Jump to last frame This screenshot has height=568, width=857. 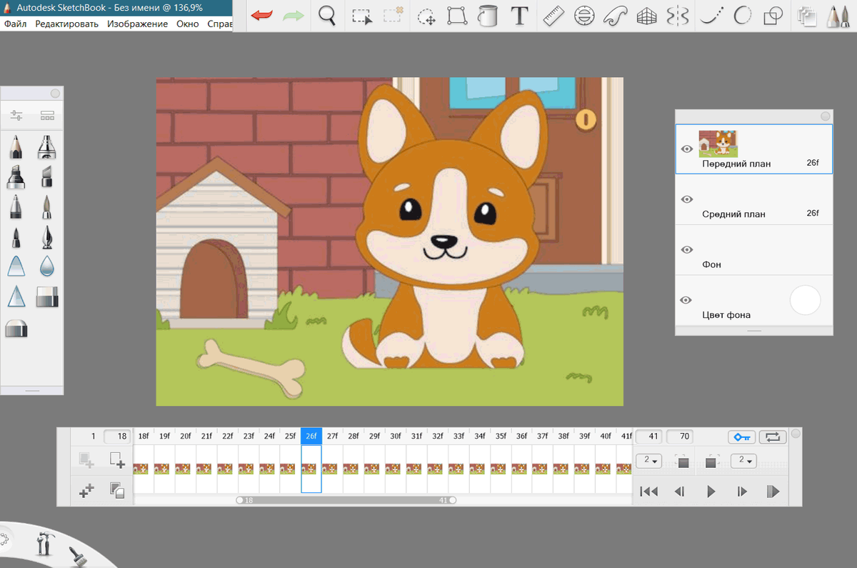pyautogui.click(x=772, y=492)
